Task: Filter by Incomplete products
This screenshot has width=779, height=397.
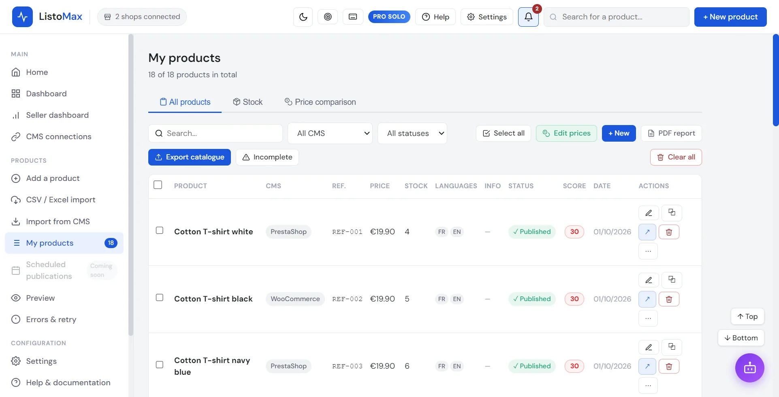Action: click(267, 157)
